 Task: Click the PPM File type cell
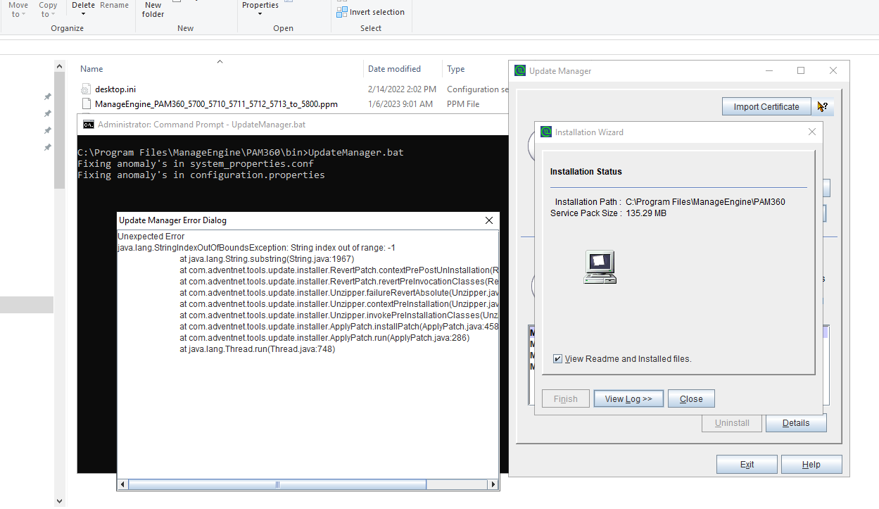pyautogui.click(x=463, y=103)
